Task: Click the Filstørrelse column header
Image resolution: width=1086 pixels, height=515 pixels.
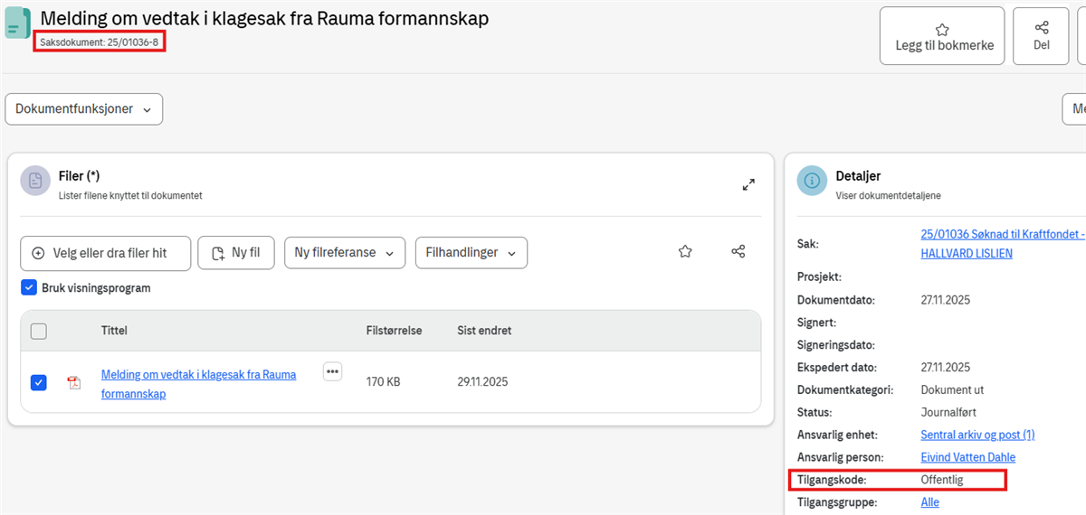Action: (394, 331)
